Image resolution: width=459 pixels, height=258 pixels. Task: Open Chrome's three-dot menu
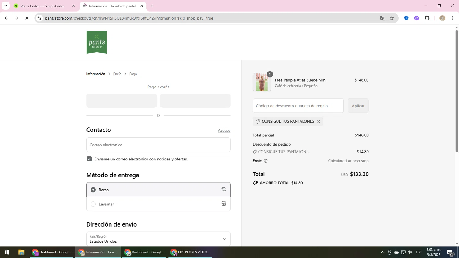[x=453, y=18]
